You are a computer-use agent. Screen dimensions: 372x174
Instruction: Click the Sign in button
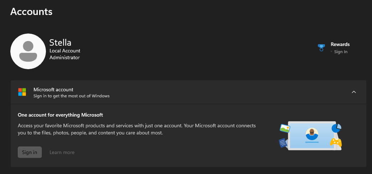tap(30, 152)
